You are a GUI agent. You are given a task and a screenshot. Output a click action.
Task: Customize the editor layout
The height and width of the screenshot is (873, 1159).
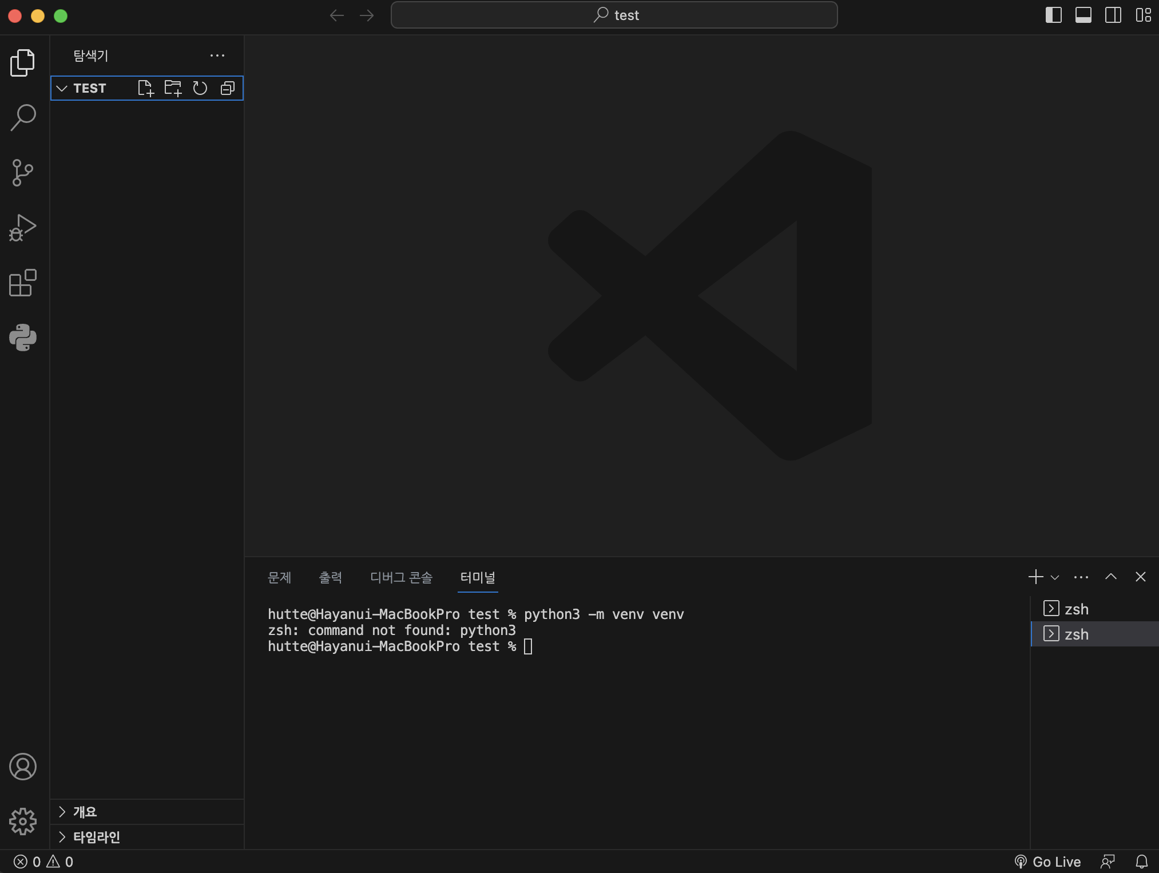[x=1143, y=15]
